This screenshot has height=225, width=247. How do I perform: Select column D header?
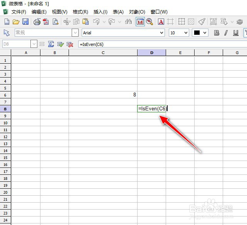[x=152, y=52]
